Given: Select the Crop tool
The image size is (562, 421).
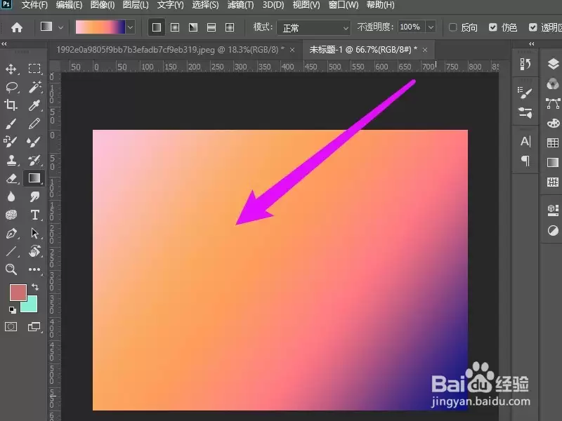Looking at the screenshot, I should [11, 105].
